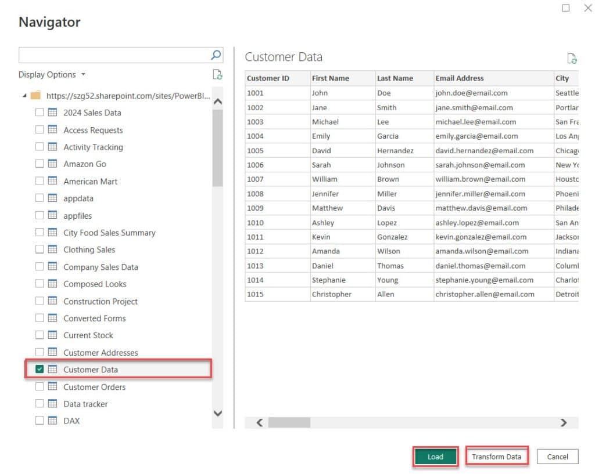595x474 pixels.
Task: Click the table icon for Construction Project
Action: (x=53, y=301)
